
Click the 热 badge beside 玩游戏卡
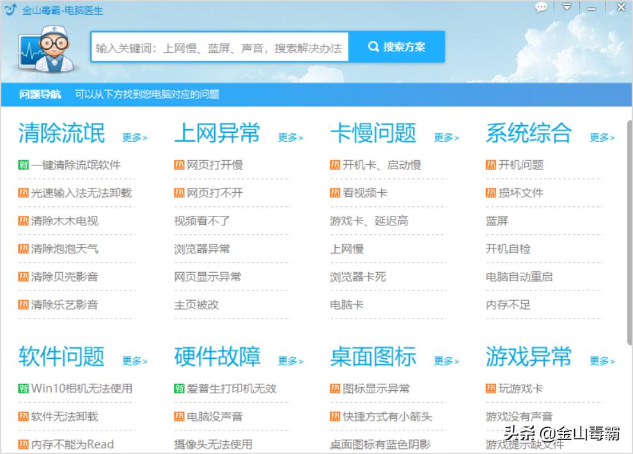click(x=489, y=388)
